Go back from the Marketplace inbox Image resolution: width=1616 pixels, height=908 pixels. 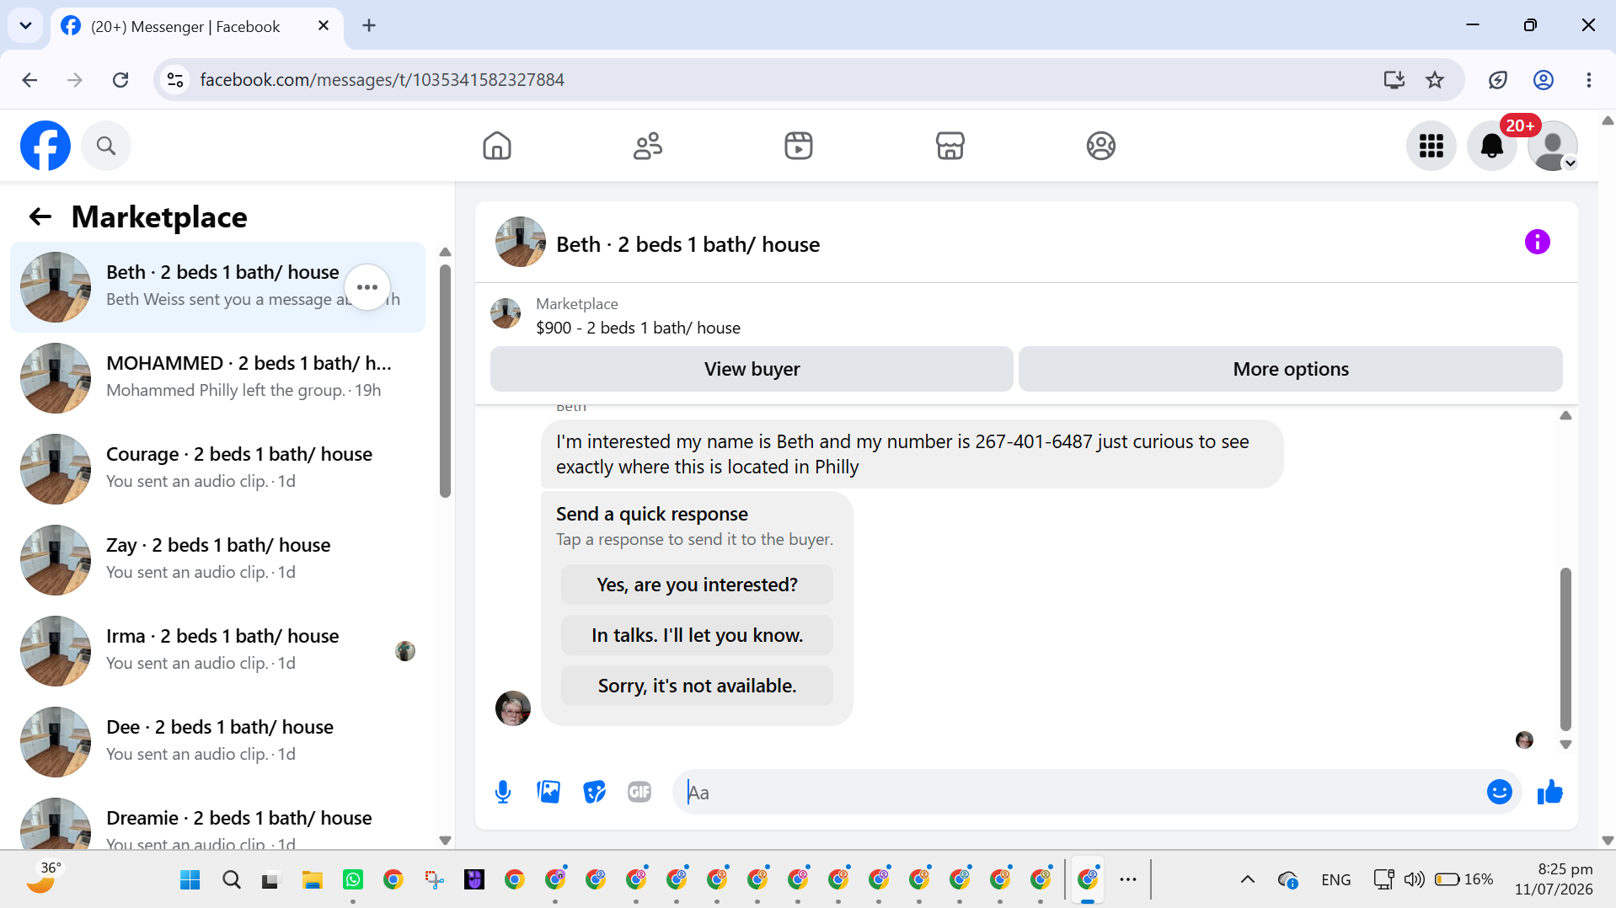point(40,217)
